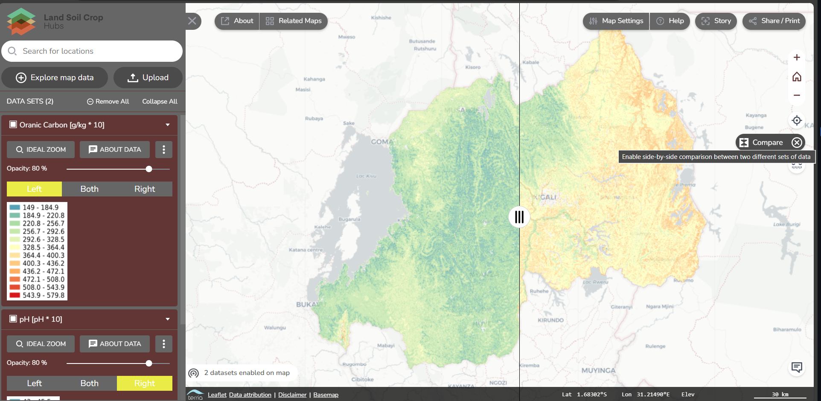Center map on my location icon

click(x=796, y=121)
